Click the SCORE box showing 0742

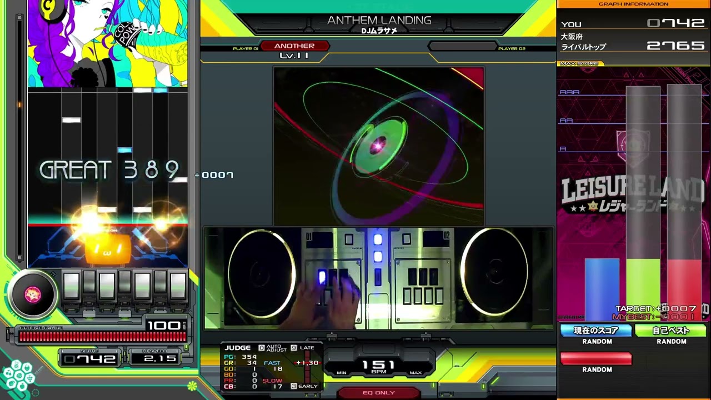89,358
